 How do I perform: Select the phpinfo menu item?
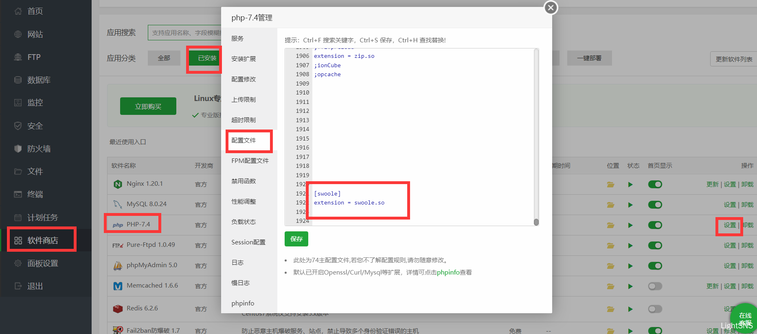(x=243, y=303)
